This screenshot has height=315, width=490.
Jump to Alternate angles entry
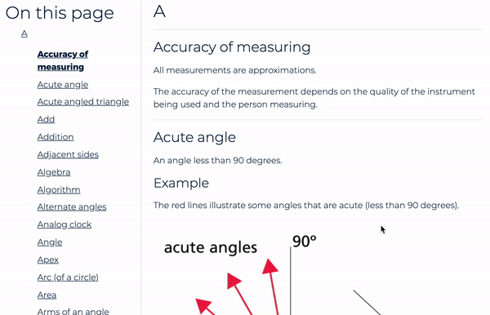pos(72,207)
